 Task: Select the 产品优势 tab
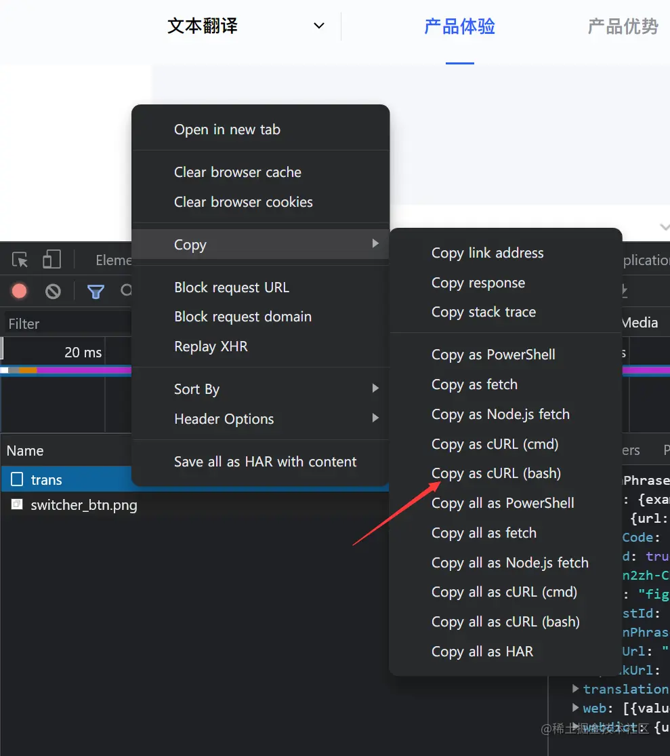623,26
